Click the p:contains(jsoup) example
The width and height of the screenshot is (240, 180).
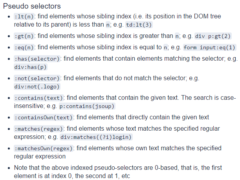coord(87,106)
